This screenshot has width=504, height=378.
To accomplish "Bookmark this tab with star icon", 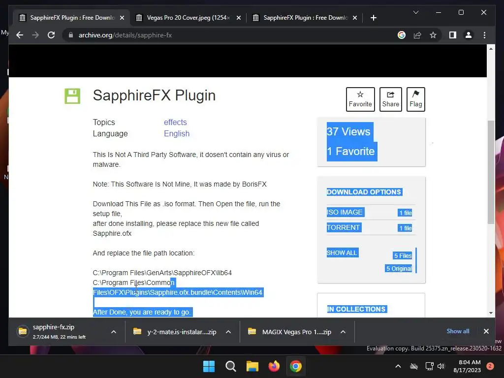I will [433, 35].
